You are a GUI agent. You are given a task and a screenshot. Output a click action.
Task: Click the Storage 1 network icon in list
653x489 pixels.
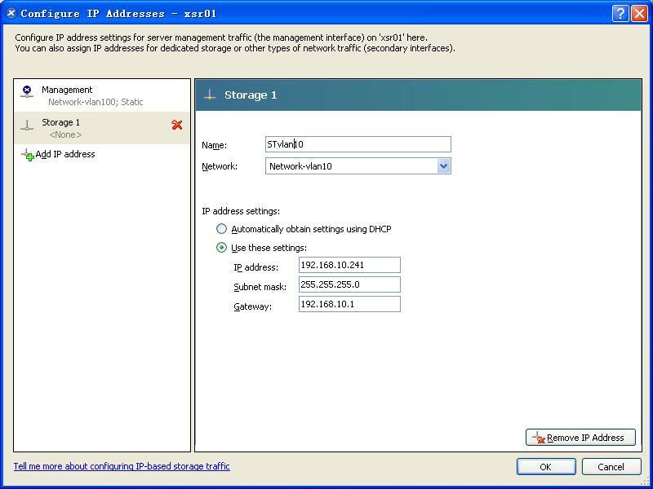27,125
